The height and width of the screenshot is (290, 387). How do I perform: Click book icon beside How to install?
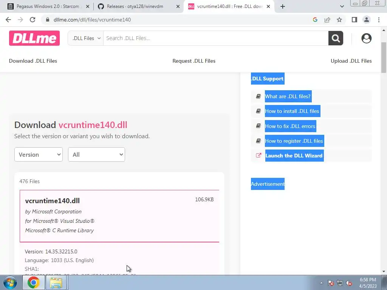pos(259,111)
